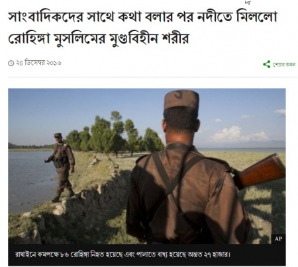
Task: Open the main article photo of soldiers
Action: tap(147, 166)
